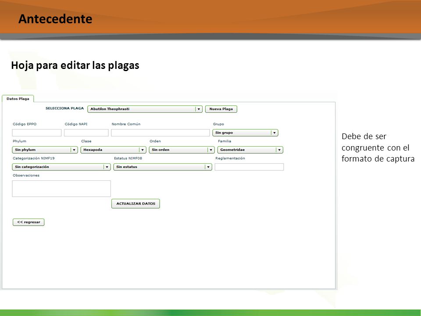Click the ACTUALIZAR DATOS button
This screenshot has height=316, width=421.
pyautogui.click(x=136, y=203)
